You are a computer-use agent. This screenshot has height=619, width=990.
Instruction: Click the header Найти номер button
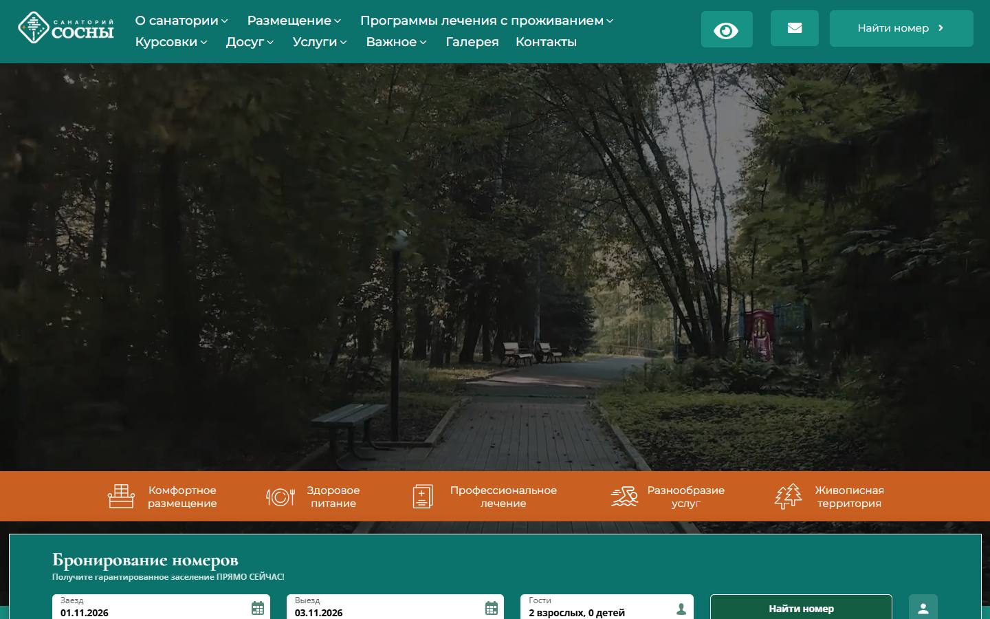click(901, 28)
